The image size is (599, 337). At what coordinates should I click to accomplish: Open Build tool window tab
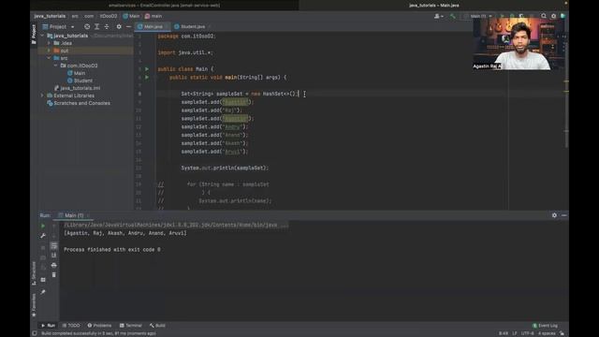click(x=157, y=326)
